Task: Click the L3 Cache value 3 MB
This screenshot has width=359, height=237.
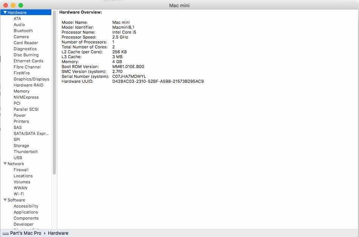Action: pyautogui.click(x=117, y=57)
